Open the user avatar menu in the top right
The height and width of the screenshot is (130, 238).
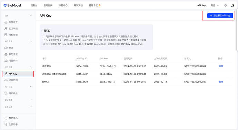pyautogui.click(x=232, y=5)
